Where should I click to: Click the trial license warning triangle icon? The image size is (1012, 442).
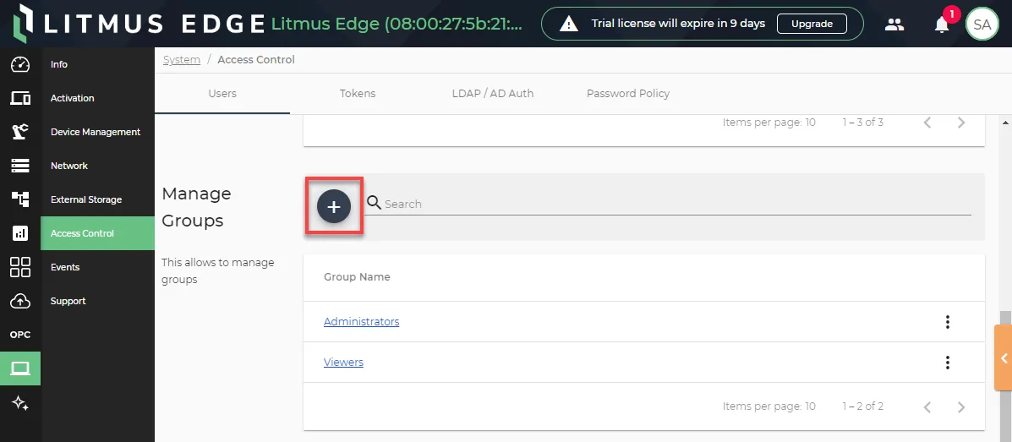[569, 24]
